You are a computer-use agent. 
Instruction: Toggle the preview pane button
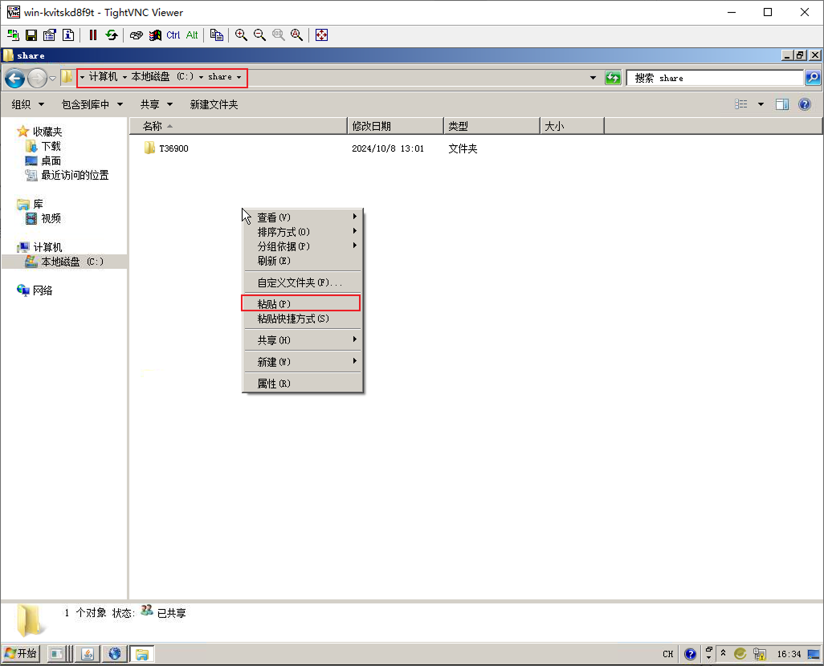click(782, 104)
